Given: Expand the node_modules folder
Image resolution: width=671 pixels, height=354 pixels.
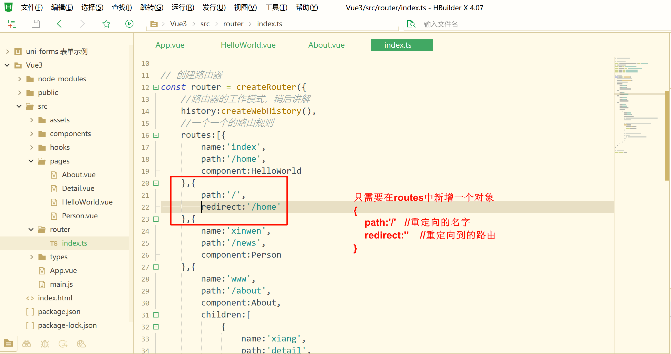Looking at the screenshot, I should click(20, 79).
